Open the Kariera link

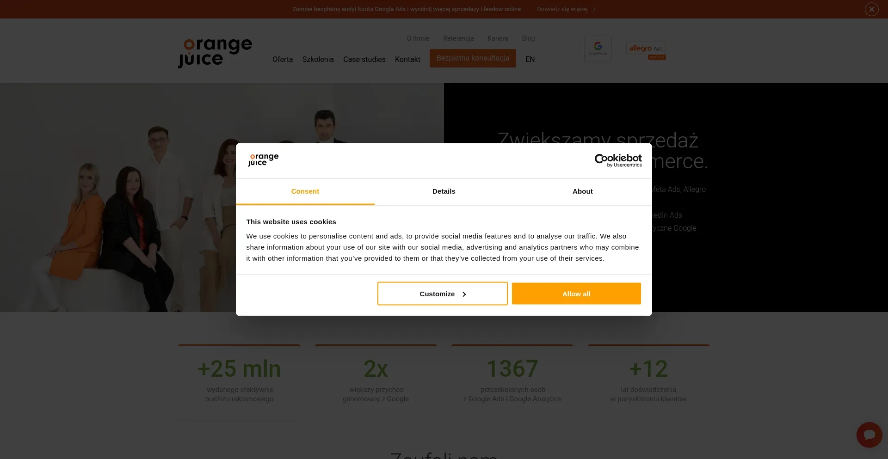point(498,38)
